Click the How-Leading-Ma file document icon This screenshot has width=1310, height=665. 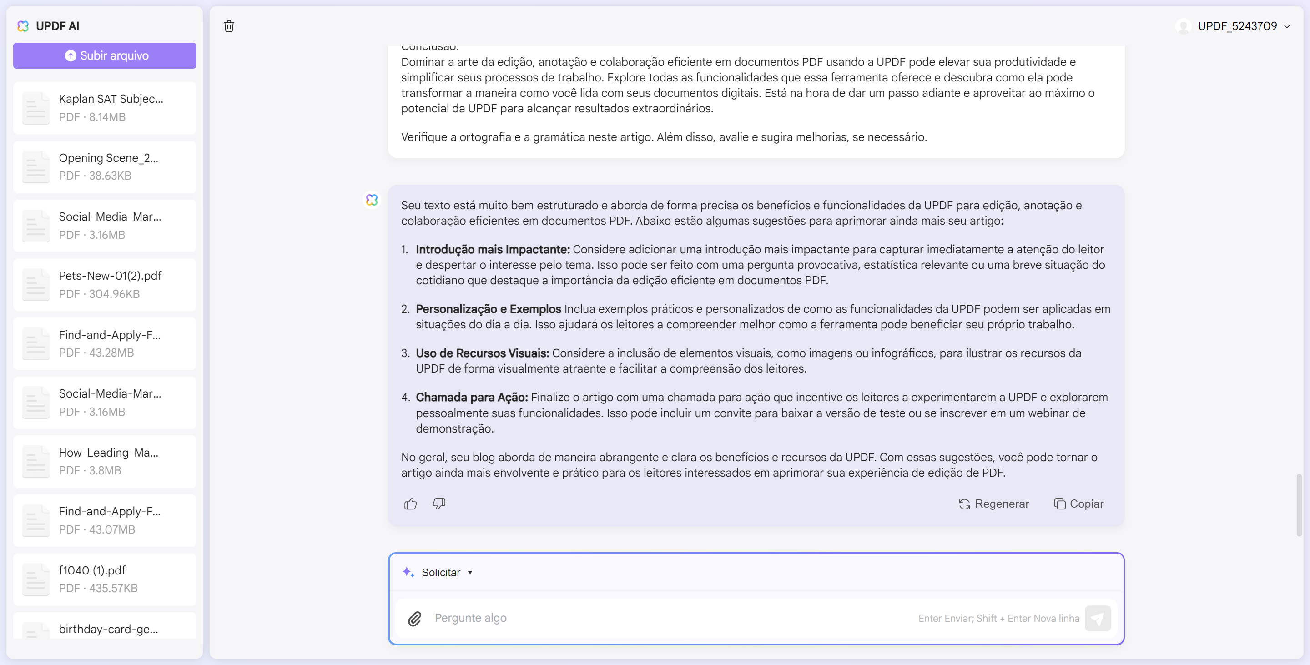click(x=35, y=462)
